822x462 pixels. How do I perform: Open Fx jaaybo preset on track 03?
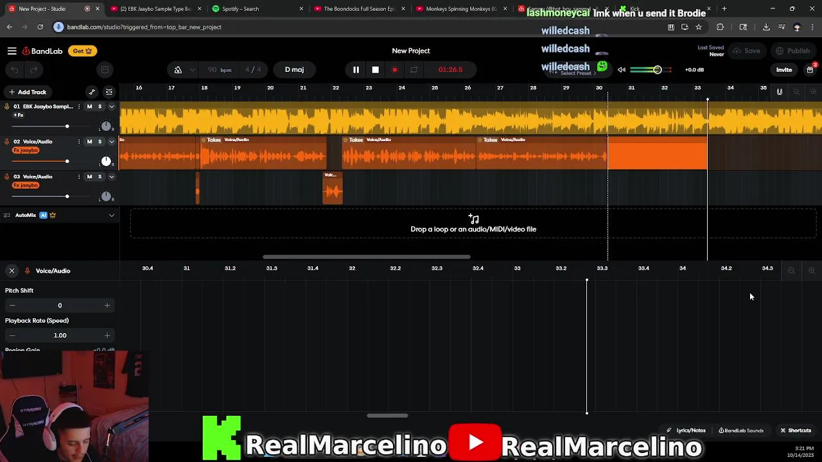coord(26,185)
